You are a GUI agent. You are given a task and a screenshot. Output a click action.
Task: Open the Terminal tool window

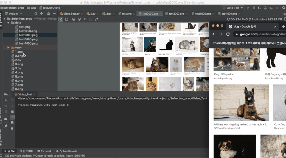click(44, 151)
